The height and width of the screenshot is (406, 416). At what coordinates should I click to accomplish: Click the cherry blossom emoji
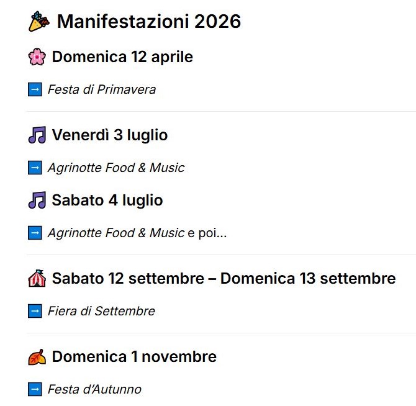point(37,57)
